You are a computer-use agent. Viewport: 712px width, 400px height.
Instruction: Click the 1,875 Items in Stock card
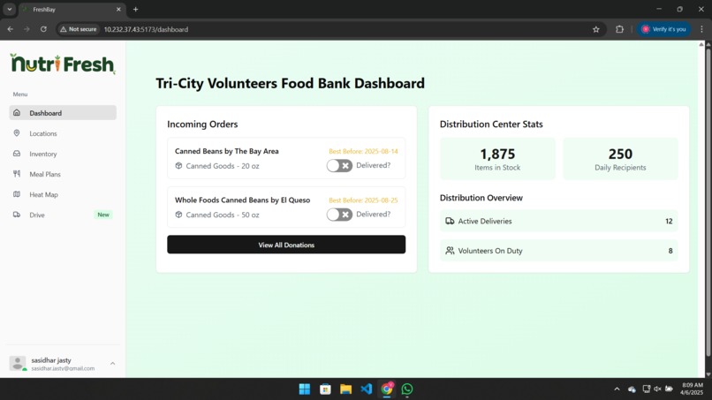[497, 159]
